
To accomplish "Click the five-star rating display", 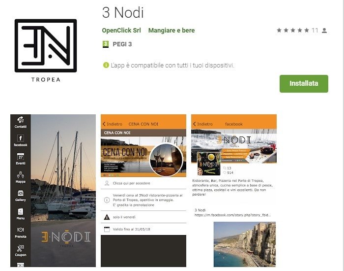I will [293, 31].
